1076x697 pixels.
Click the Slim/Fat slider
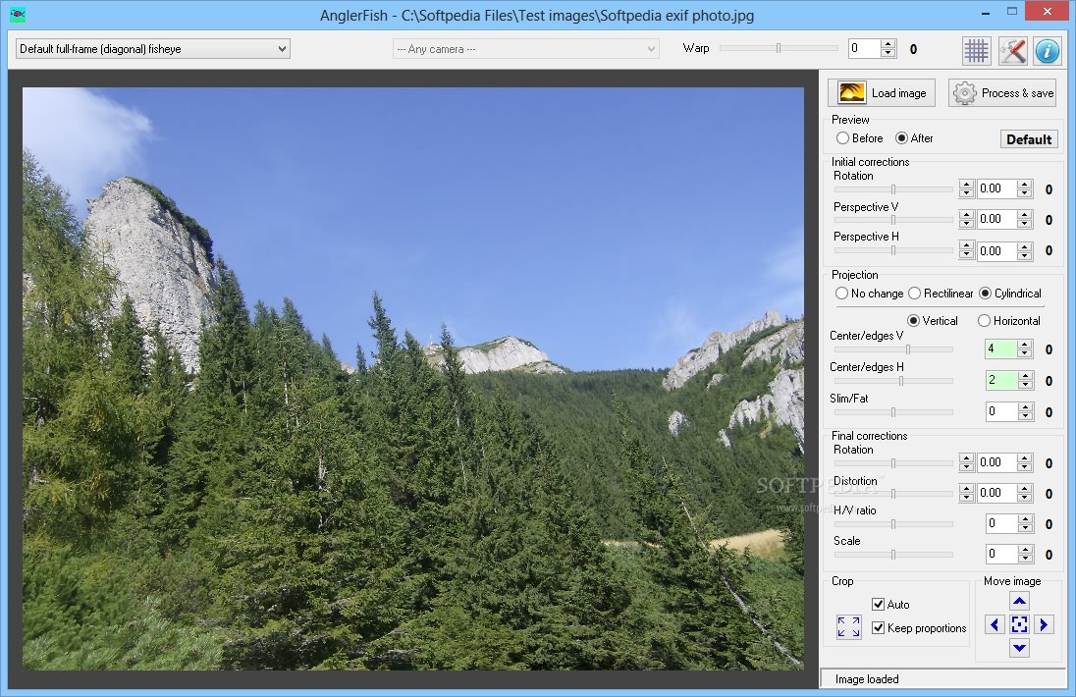(893, 411)
